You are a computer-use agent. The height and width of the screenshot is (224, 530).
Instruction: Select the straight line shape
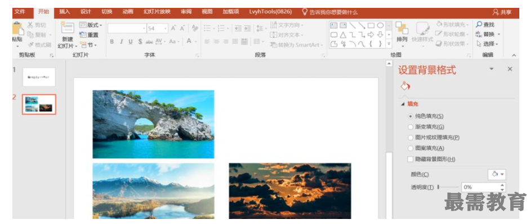(x=352, y=25)
